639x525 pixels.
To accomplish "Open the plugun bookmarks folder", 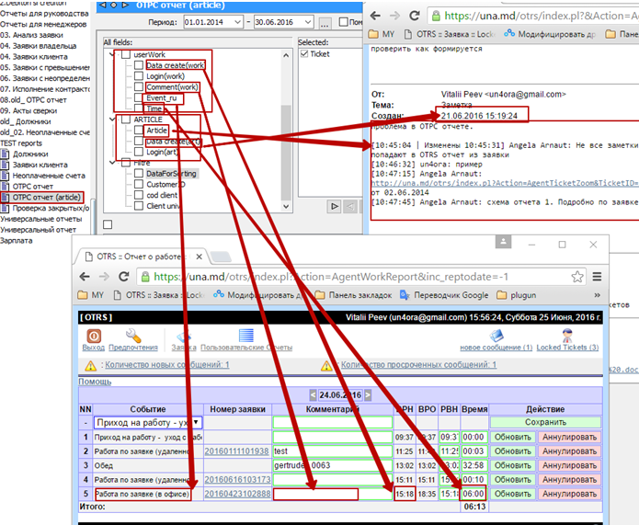I will coord(517,295).
